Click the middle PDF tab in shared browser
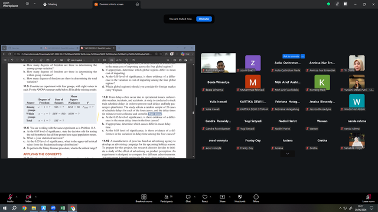This screenshot has height=212, width=378. 61,48
